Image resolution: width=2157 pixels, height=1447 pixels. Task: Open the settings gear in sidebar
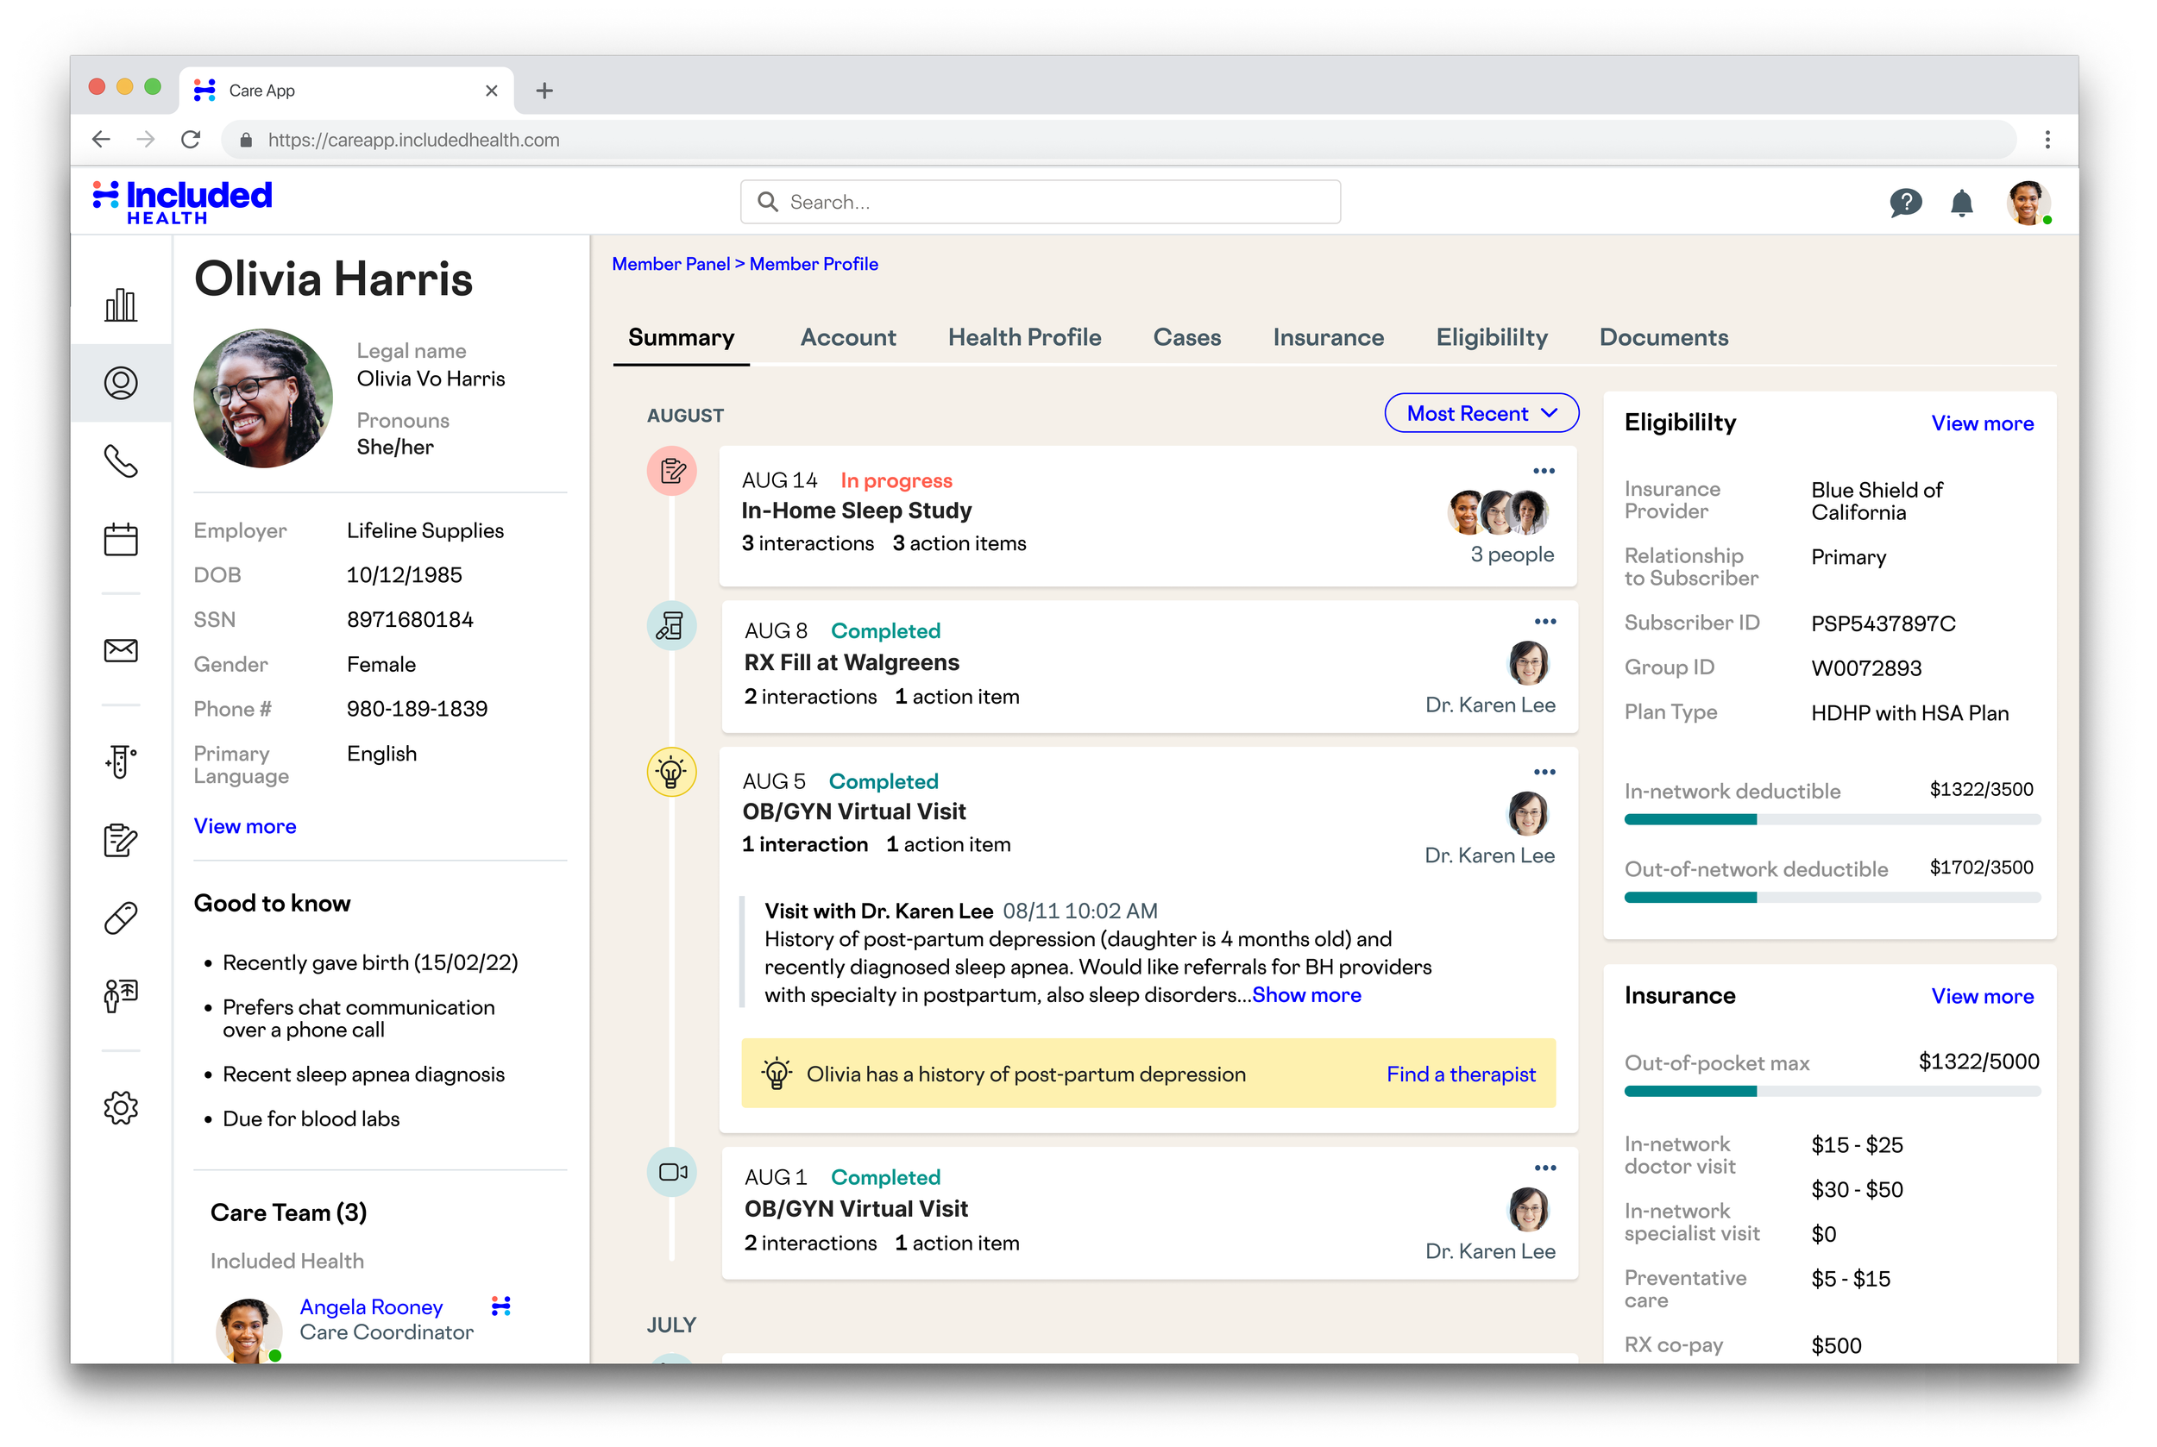tap(121, 1106)
